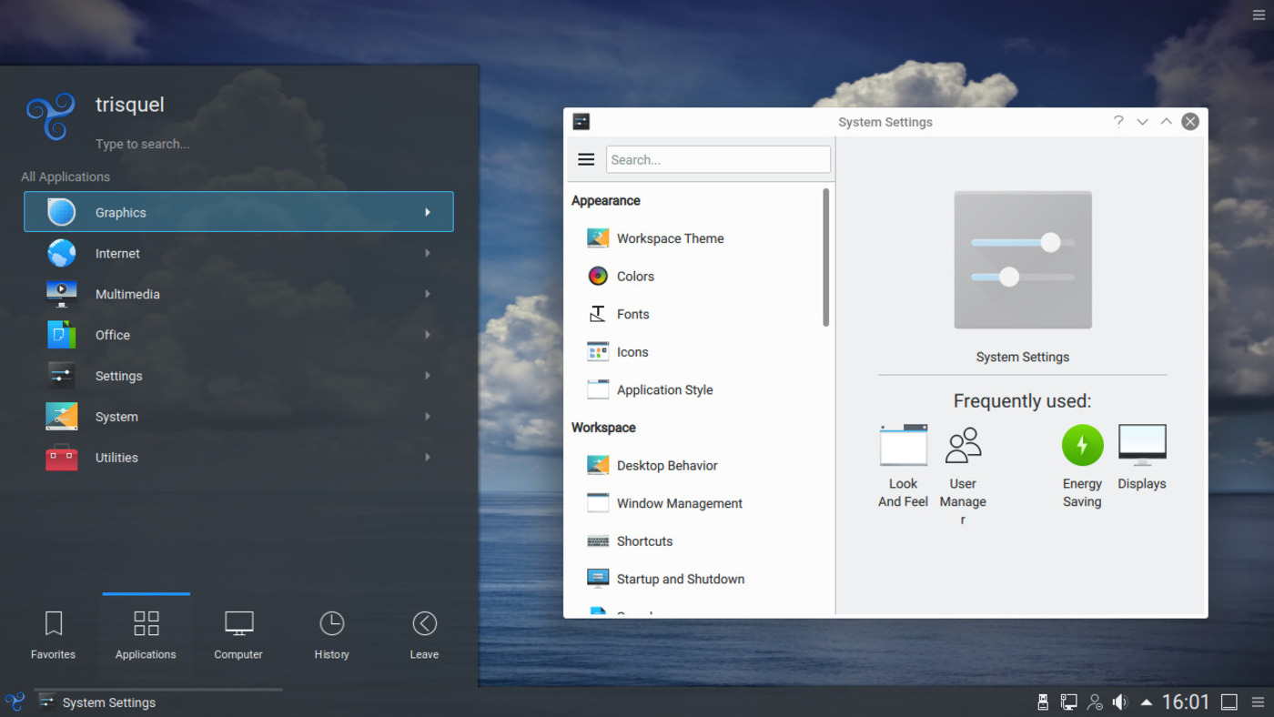Select the Colors settings item

coord(635,277)
